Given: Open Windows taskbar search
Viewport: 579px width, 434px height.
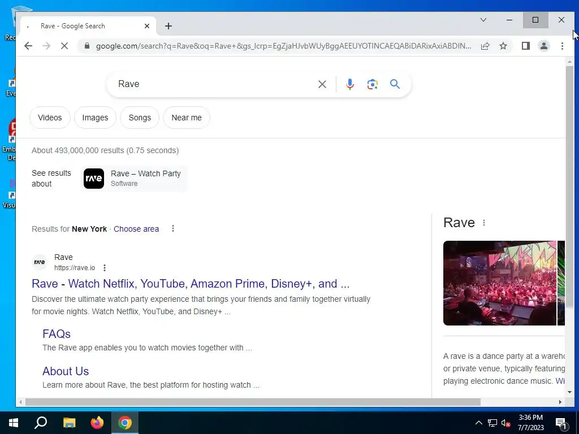Looking at the screenshot, I should tap(41, 423).
